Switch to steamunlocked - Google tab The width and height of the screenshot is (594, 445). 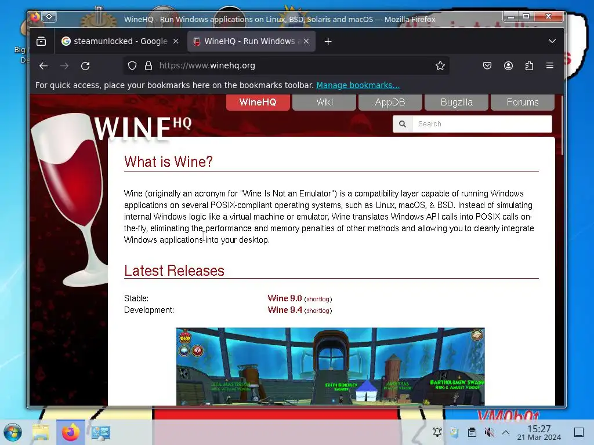click(x=120, y=41)
